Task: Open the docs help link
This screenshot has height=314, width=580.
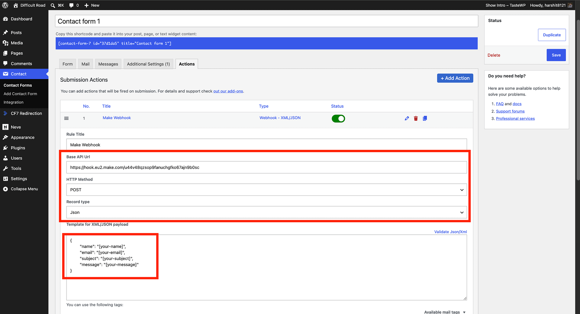Action: [x=517, y=104]
